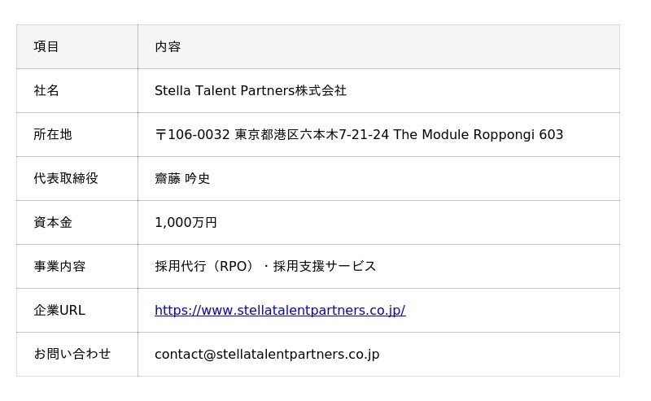Click the postal code 〒106-0032

click(192, 134)
